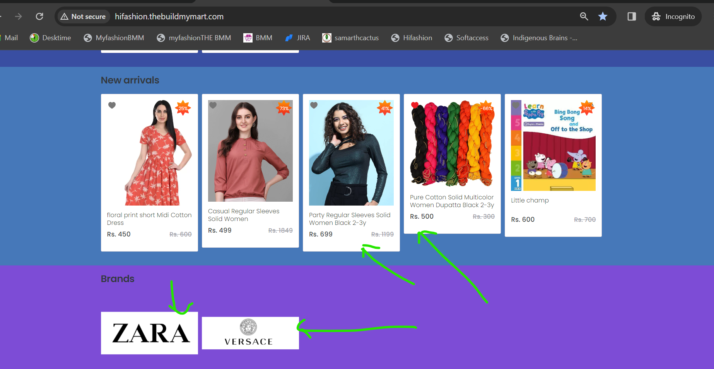Open the zoom magnifier icon in address bar
Viewport: 714px width, 369px height.
pyautogui.click(x=584, y=16)
